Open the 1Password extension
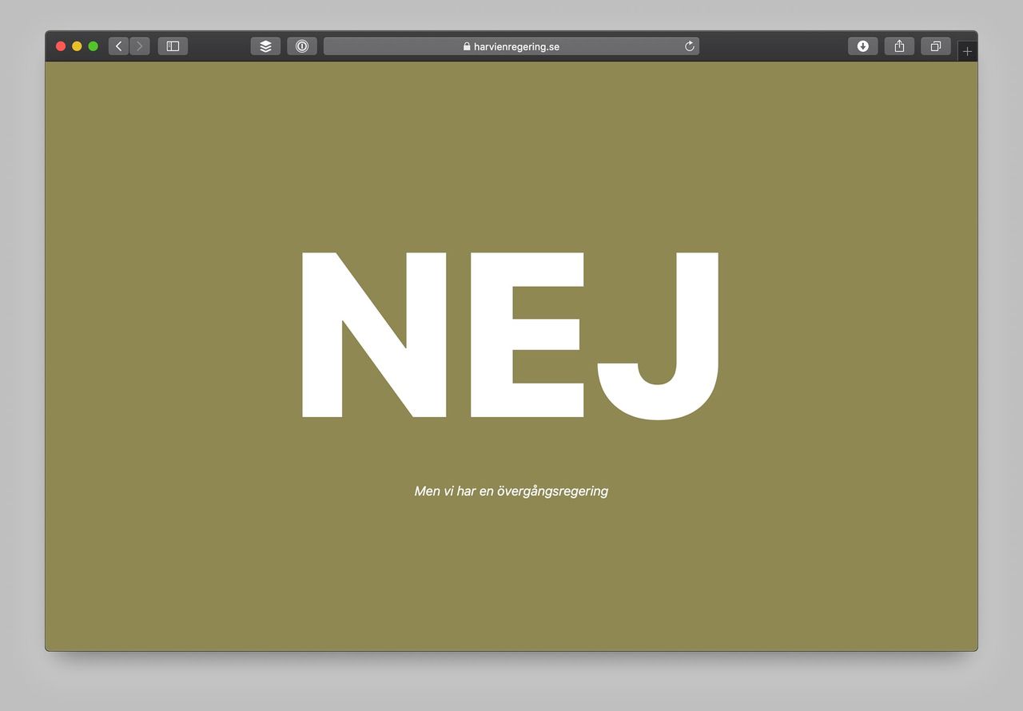 click(302, 46)
